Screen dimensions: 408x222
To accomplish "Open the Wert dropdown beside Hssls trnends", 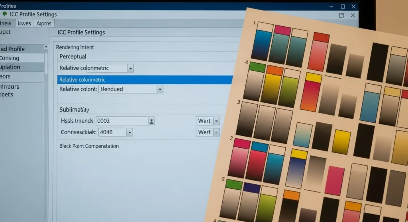I will [216, 121].
